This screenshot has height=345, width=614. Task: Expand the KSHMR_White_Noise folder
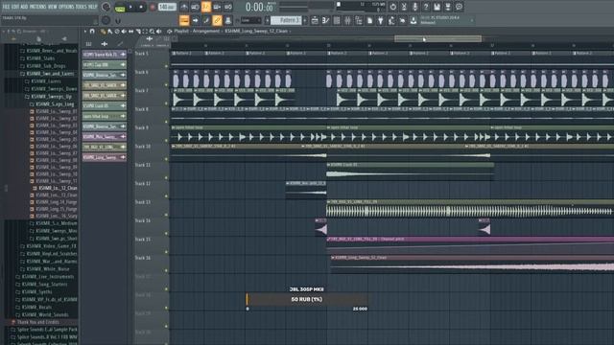pyautogui.click(x=45, y=269)
